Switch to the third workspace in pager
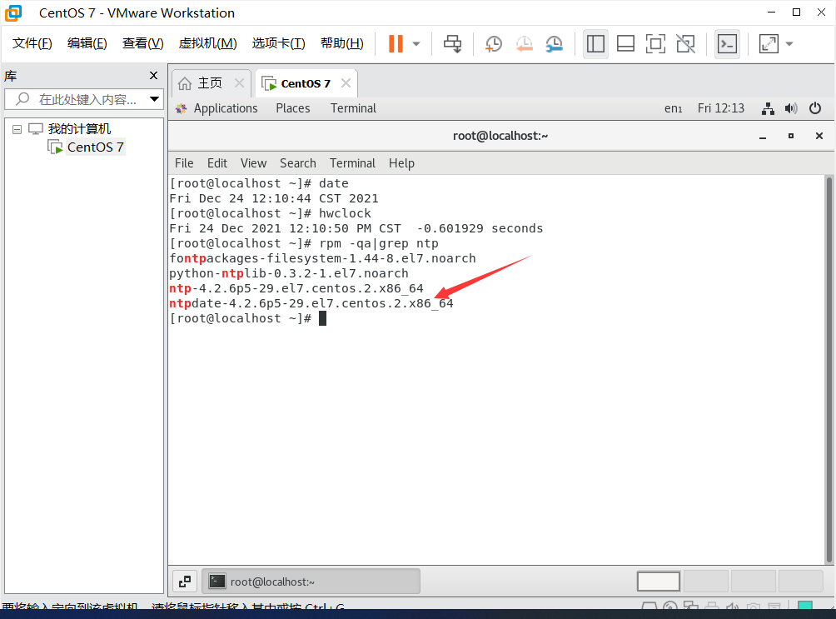 coord(754,582)
